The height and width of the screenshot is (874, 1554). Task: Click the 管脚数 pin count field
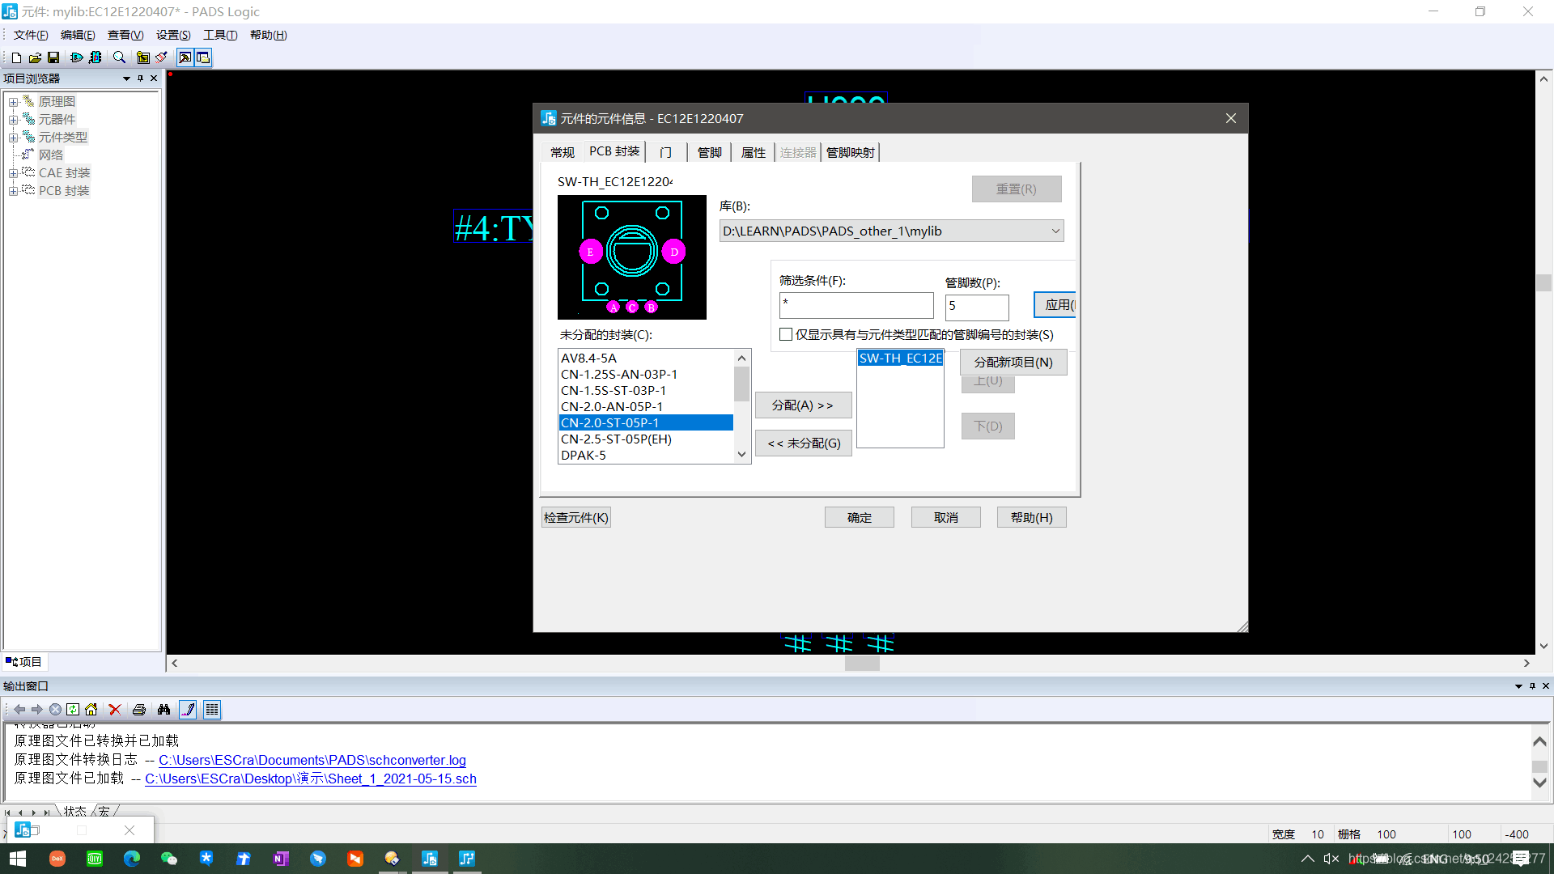(x=977, y=306)
